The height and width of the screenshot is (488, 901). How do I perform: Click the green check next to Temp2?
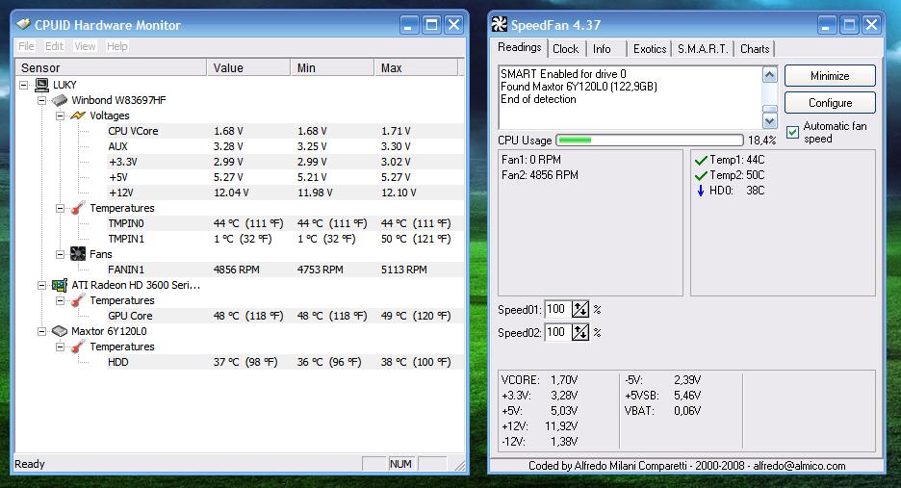tap(701, 175)
